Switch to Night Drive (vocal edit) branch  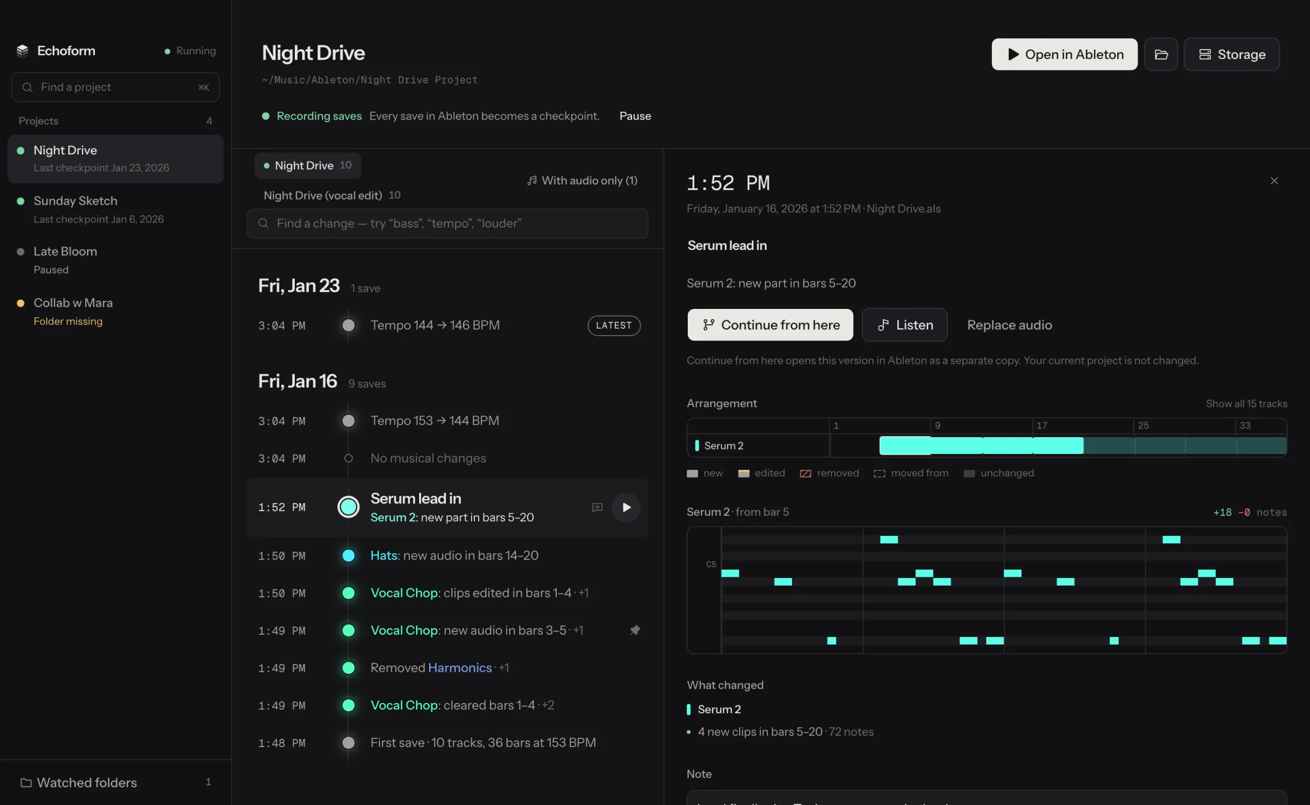click(332, 195)
